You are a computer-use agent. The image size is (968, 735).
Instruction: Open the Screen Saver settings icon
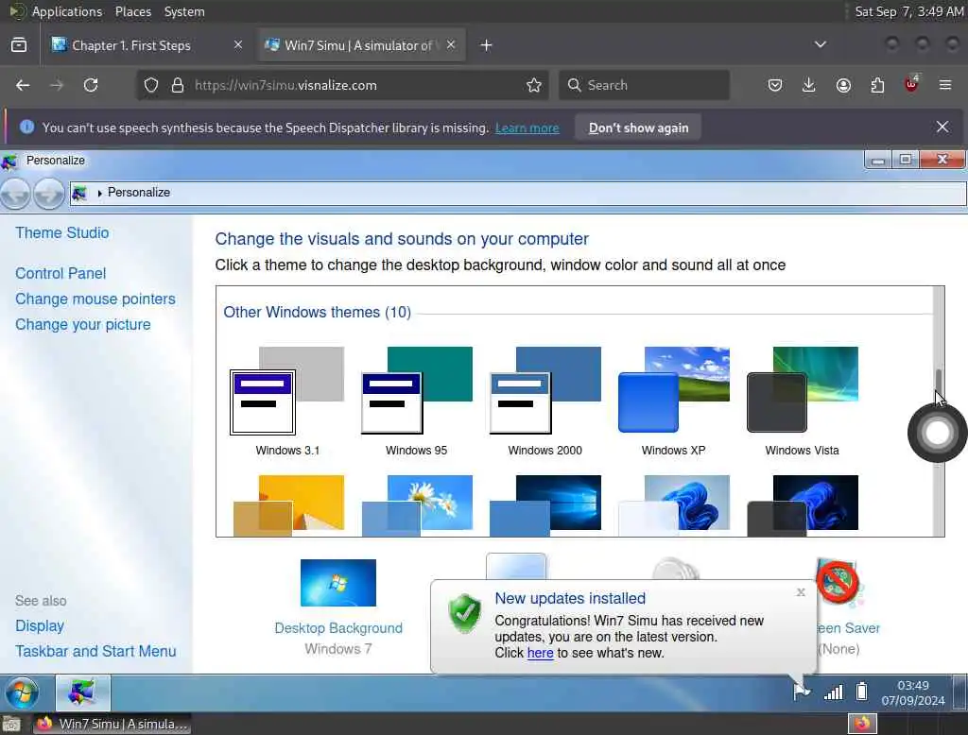tap(838, 582)
